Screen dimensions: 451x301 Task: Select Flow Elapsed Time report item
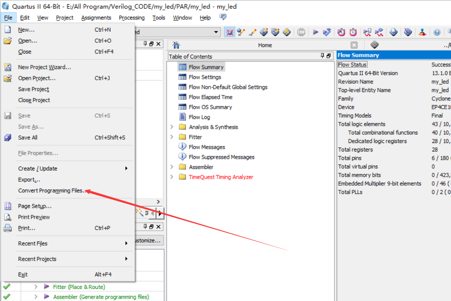click(x=211, y=97)
